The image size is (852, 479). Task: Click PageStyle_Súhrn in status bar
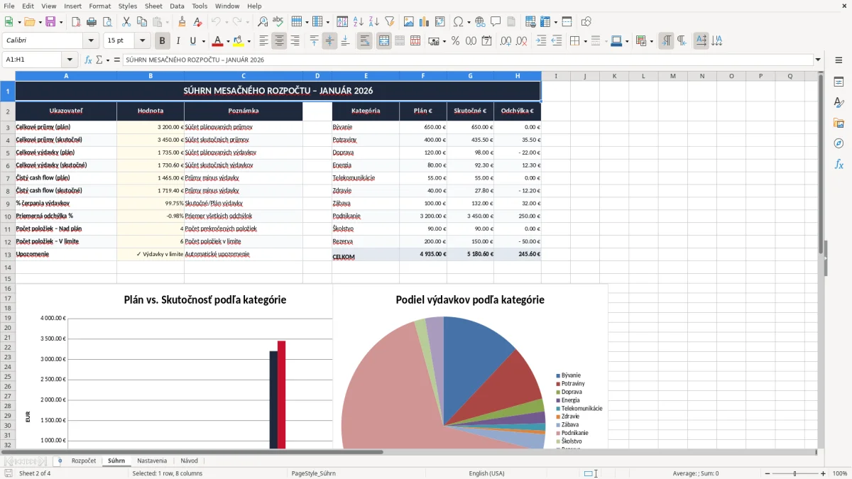[x=313, y=473]
